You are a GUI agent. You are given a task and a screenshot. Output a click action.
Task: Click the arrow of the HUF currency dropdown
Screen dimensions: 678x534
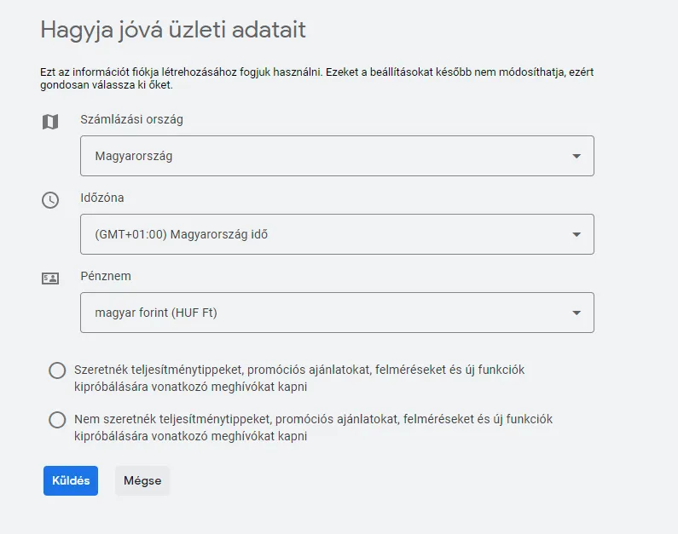(577, 313)
